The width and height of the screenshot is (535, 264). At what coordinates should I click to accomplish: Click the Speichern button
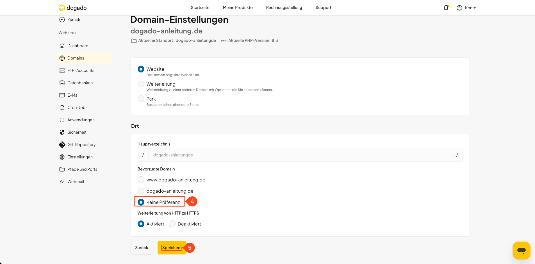pos(172,248)
